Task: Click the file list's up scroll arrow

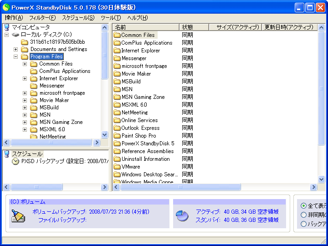Action: 321,28
